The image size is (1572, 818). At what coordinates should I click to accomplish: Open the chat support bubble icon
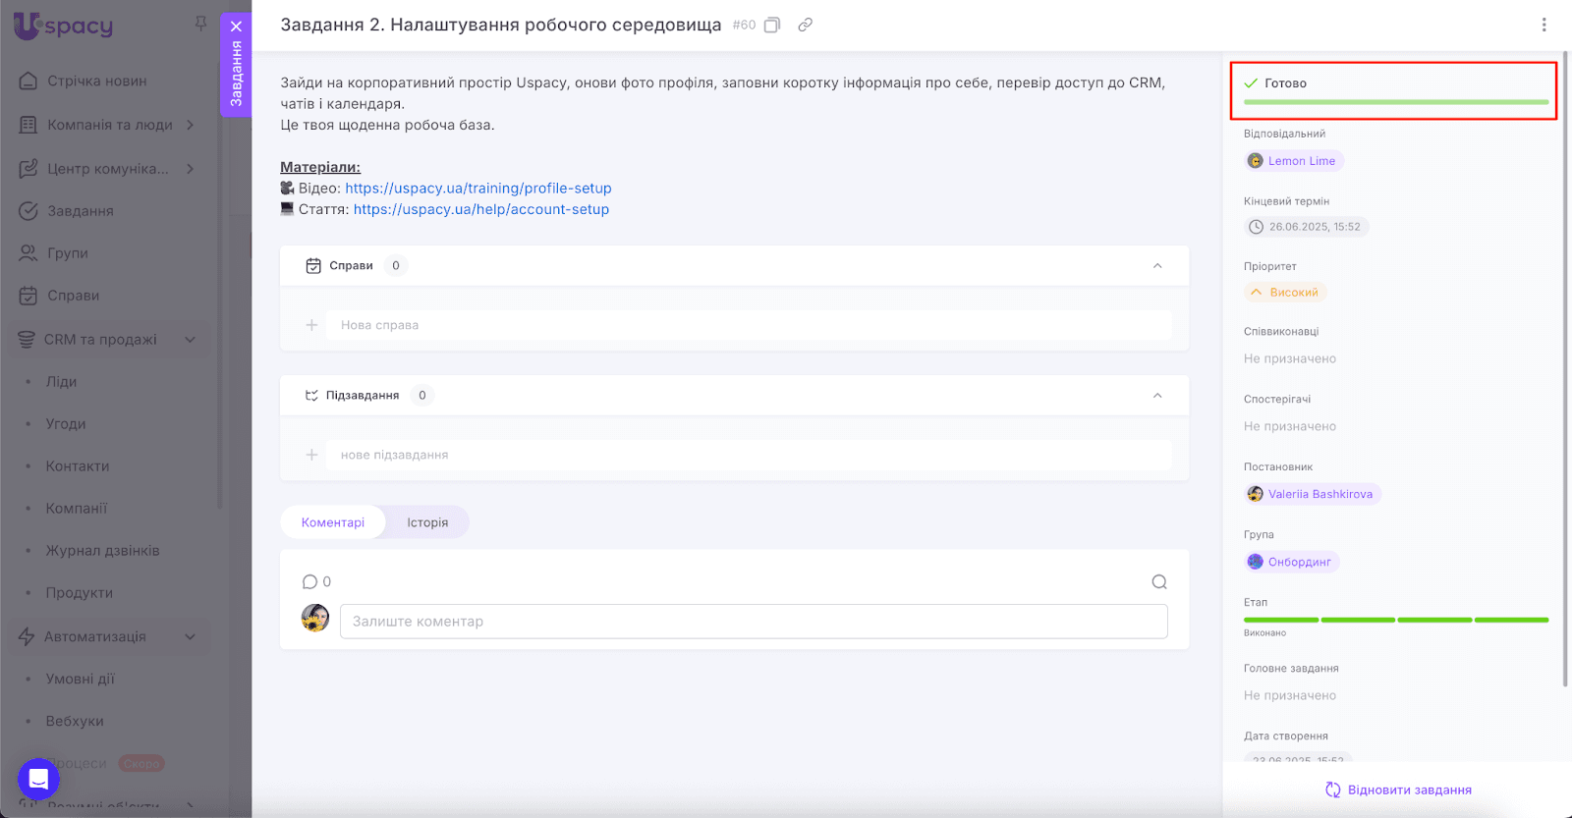[x=38, y=780]
